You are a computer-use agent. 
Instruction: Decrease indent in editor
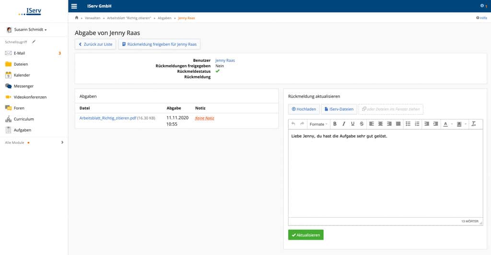tap(426, 124)
